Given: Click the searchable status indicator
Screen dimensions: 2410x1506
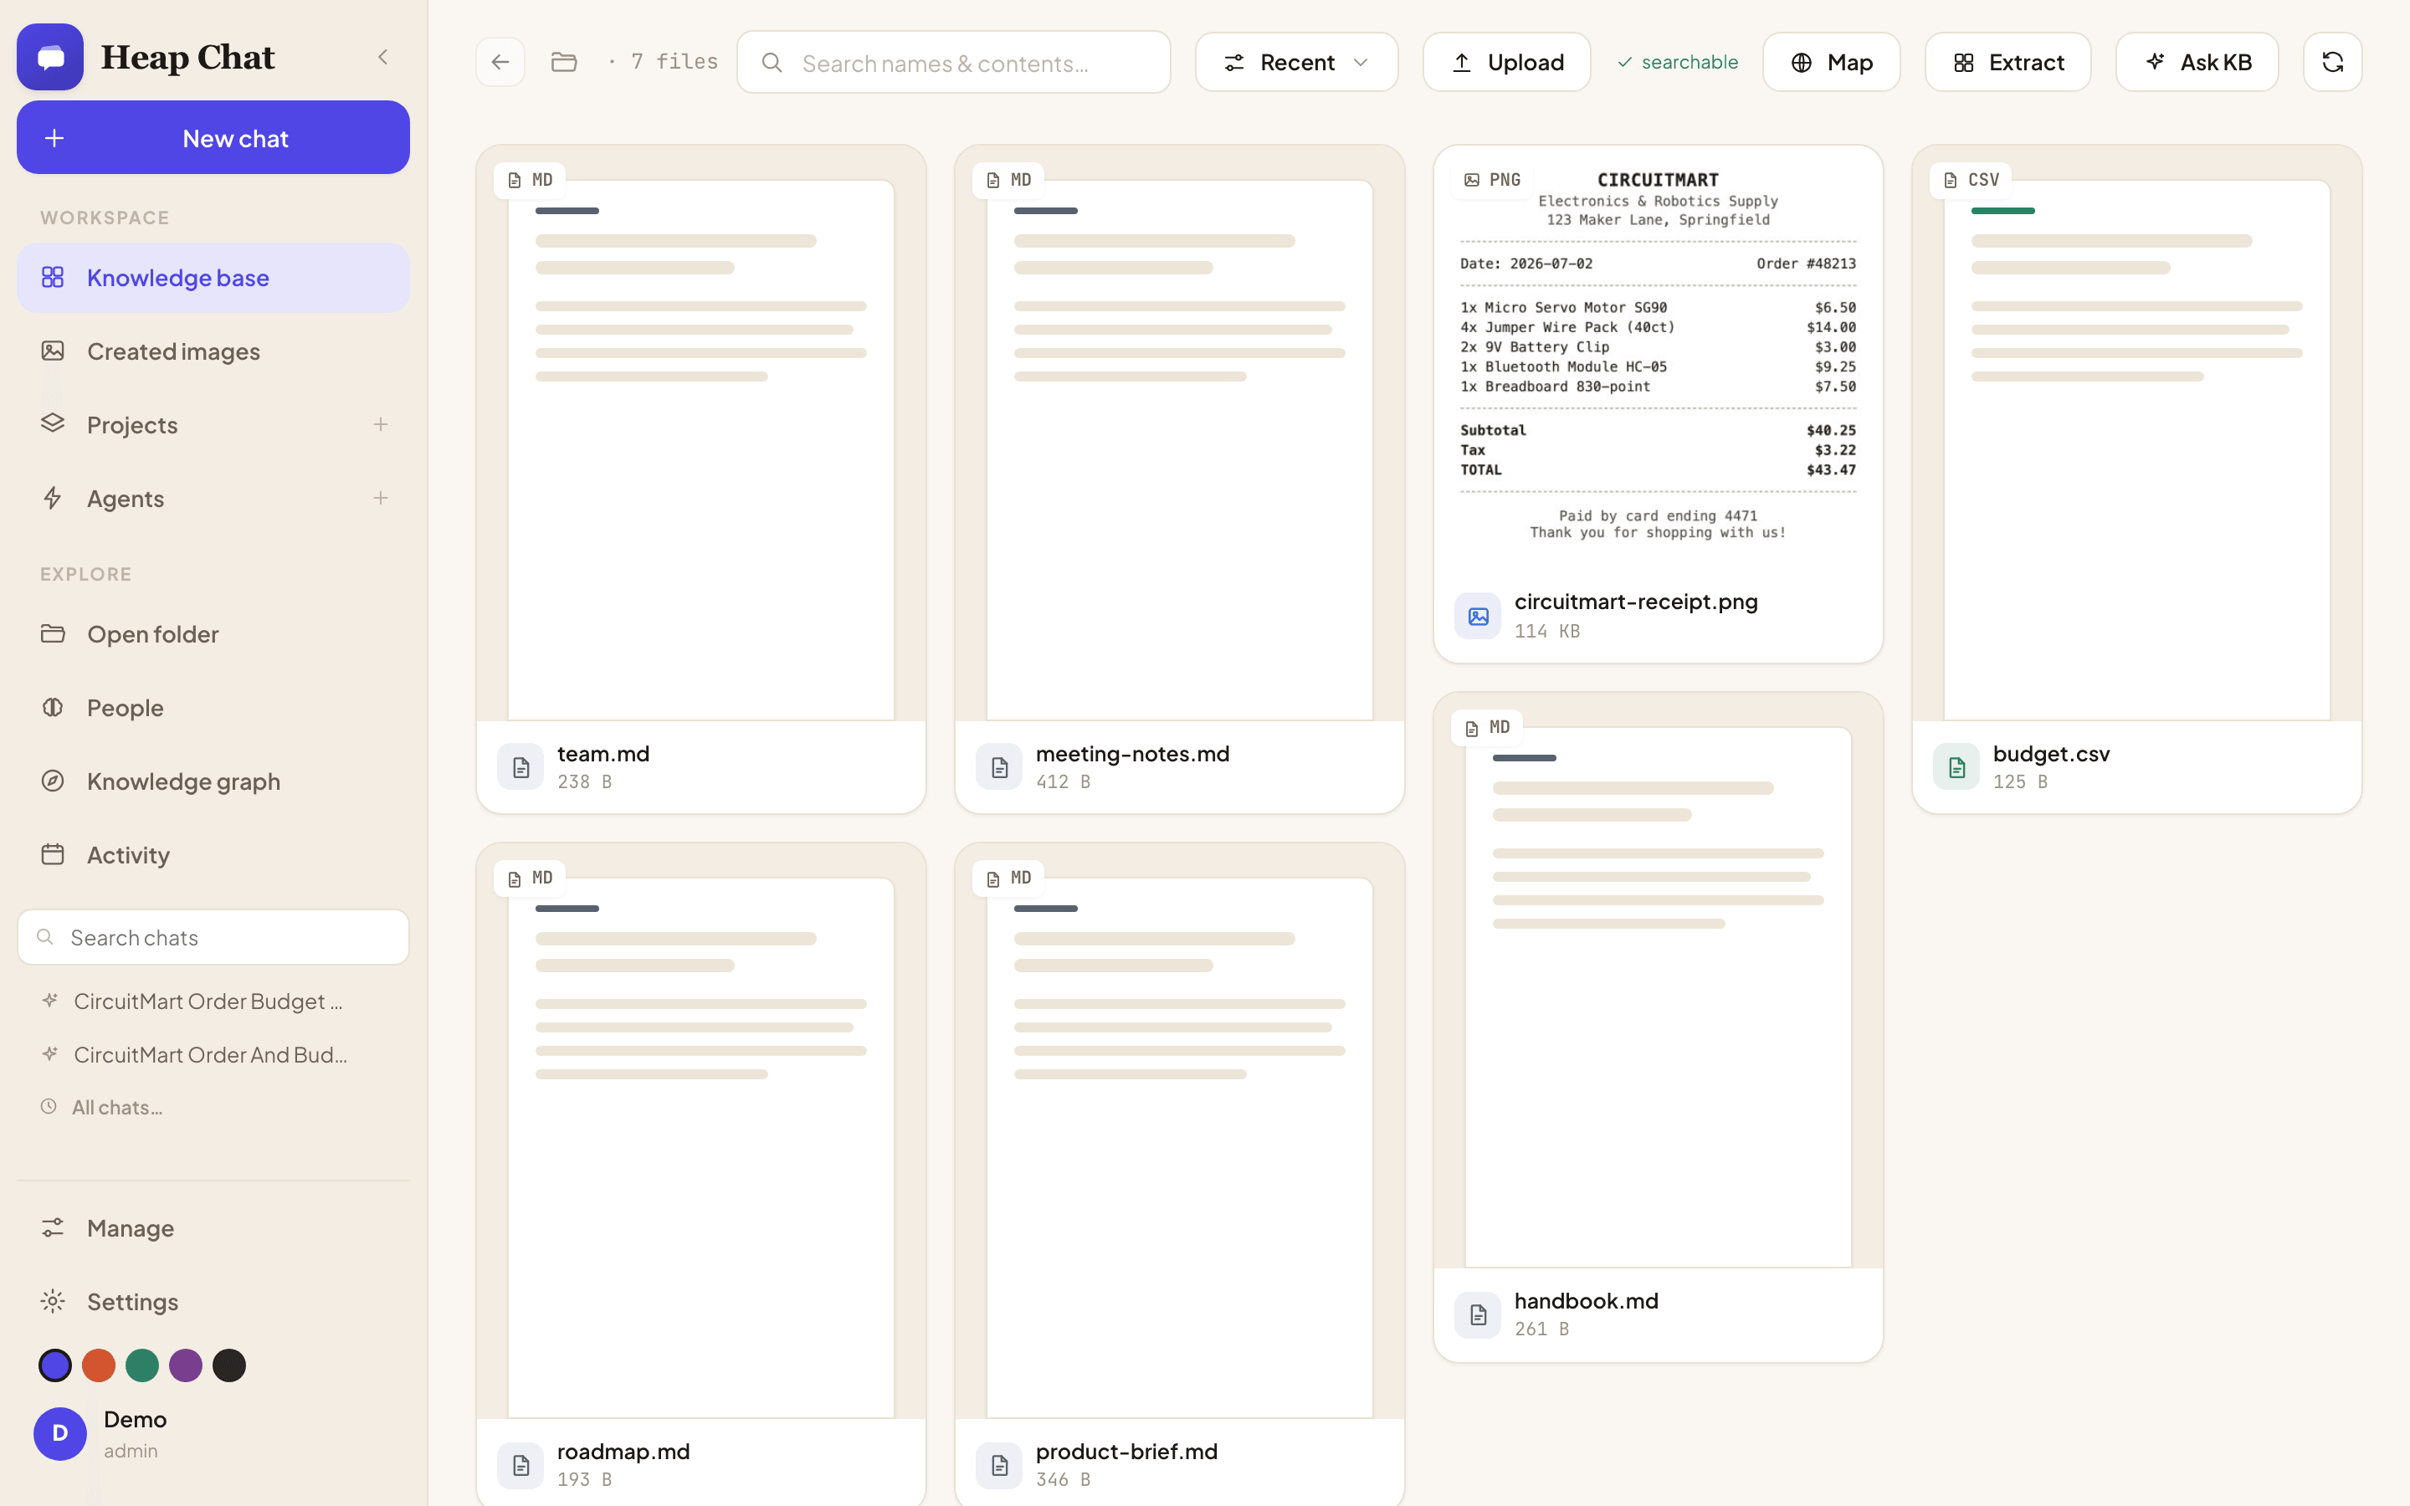Looking at the screenshot, I should [x=1677, y=62].
